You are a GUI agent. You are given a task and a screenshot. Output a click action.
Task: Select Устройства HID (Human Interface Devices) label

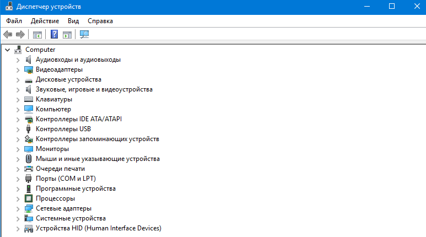click(98, 228)
